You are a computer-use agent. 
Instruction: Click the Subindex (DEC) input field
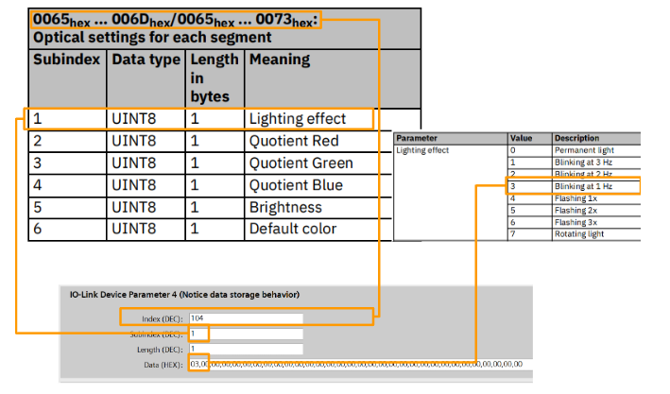246,334
